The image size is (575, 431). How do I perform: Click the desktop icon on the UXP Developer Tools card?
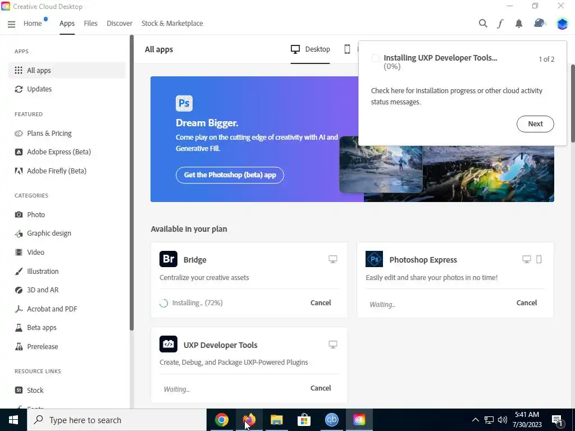coord(332,345)
